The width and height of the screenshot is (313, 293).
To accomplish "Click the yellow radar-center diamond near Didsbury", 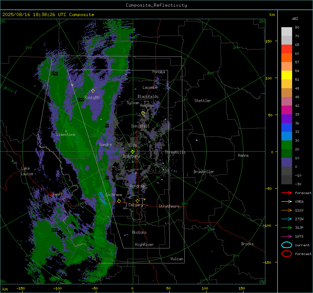I will click(133, 152).
